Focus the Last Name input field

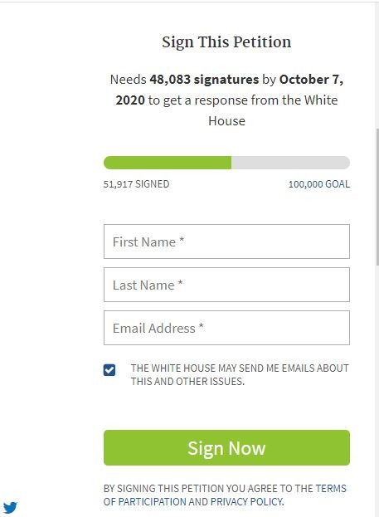coord(226,285)
